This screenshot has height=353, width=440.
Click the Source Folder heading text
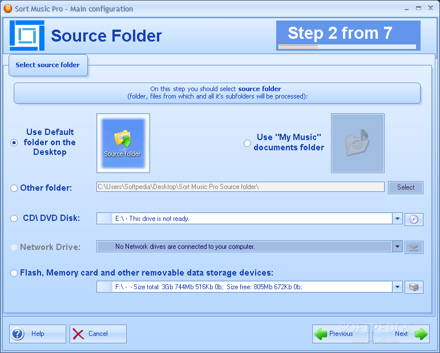click(x=106, y=36)
